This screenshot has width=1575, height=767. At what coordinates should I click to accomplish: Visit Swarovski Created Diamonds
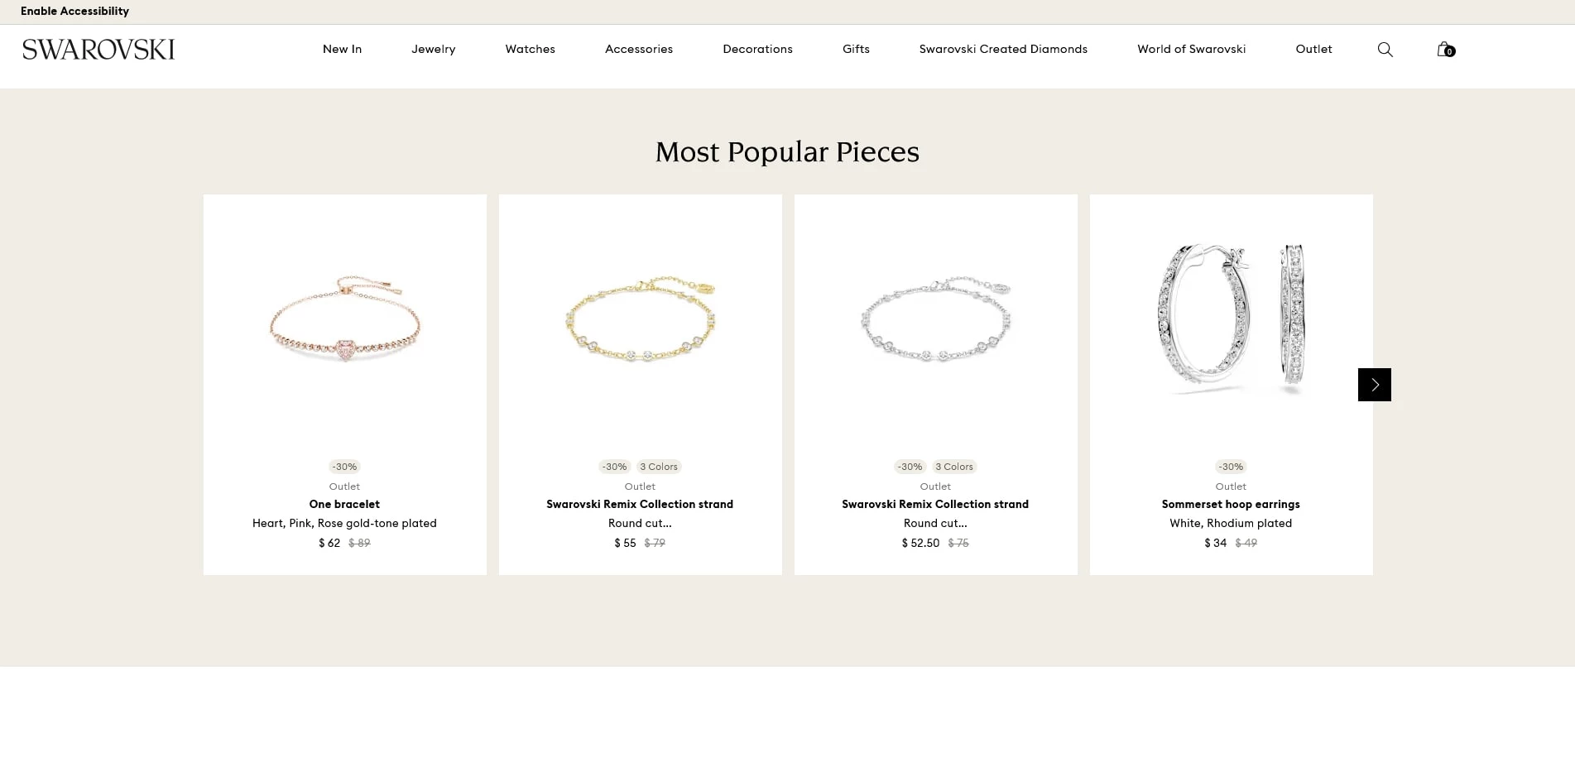1002,49
